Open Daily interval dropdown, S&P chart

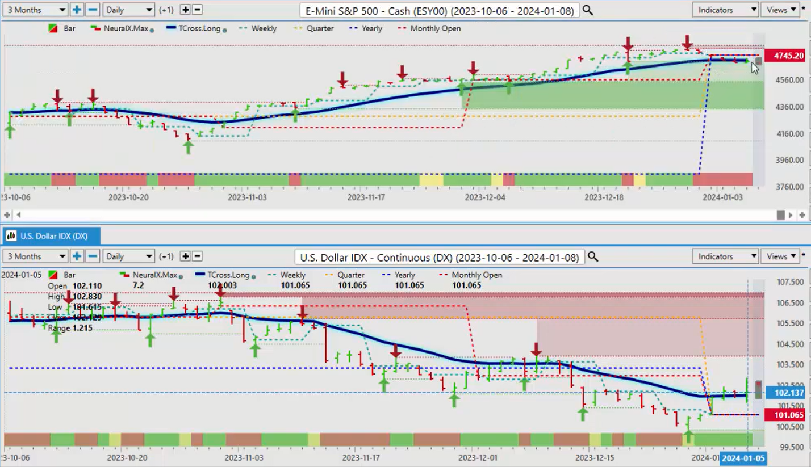click(128, 10)
